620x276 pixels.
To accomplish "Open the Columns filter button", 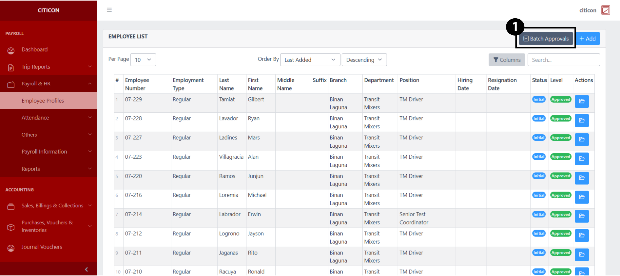I will click(x=507, y=60).
